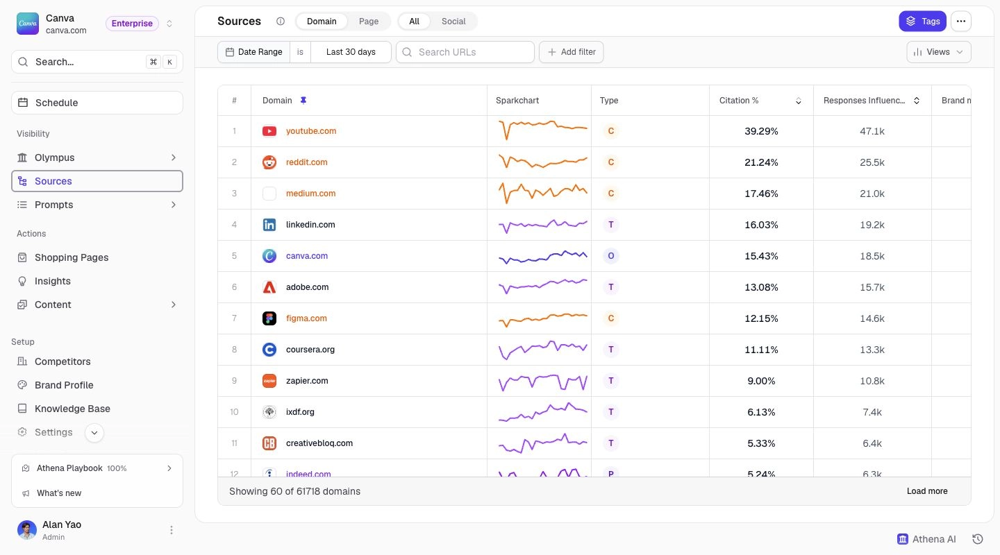The image size is (1000, 555).
Task: Open the user menu dots beside Alan Yao
Action: (172, 530)
